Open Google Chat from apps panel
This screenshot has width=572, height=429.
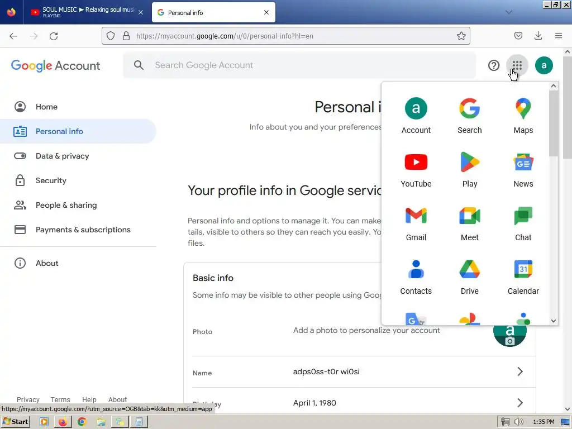pyautogui.click(x=523, y=223)
